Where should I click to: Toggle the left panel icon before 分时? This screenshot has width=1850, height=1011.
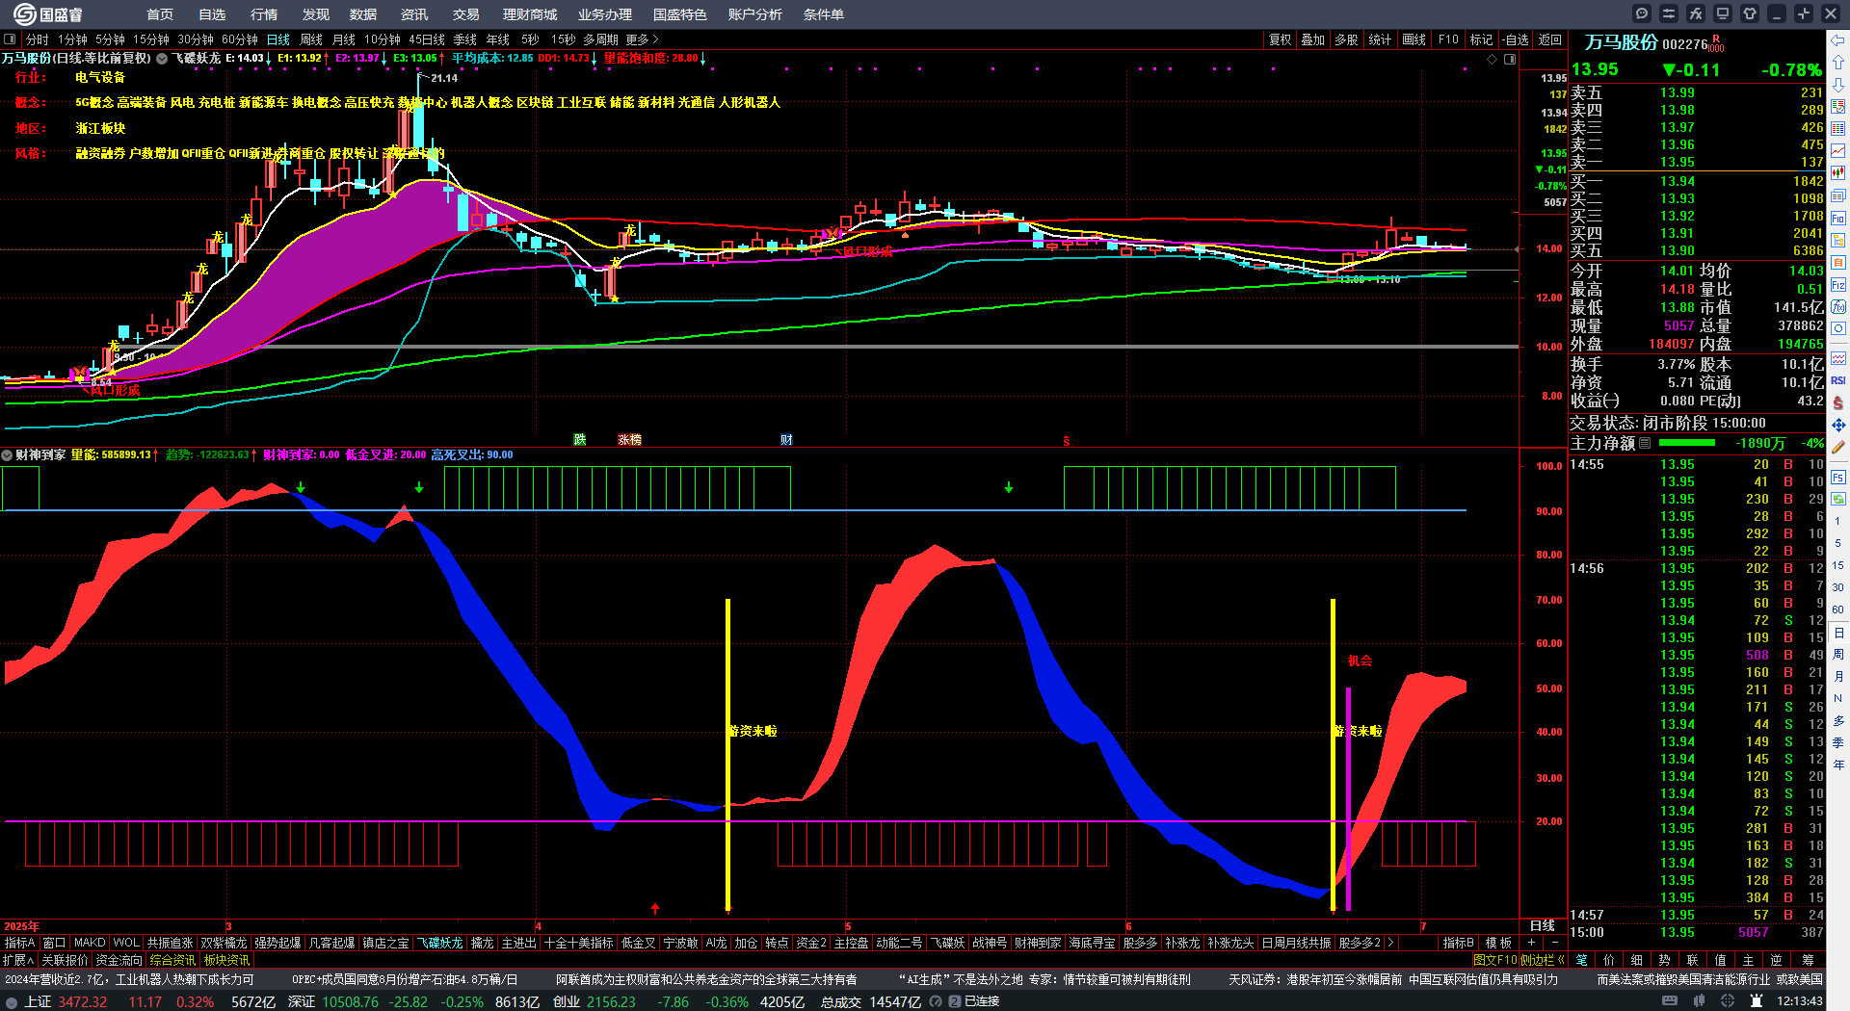coord(10,39)
